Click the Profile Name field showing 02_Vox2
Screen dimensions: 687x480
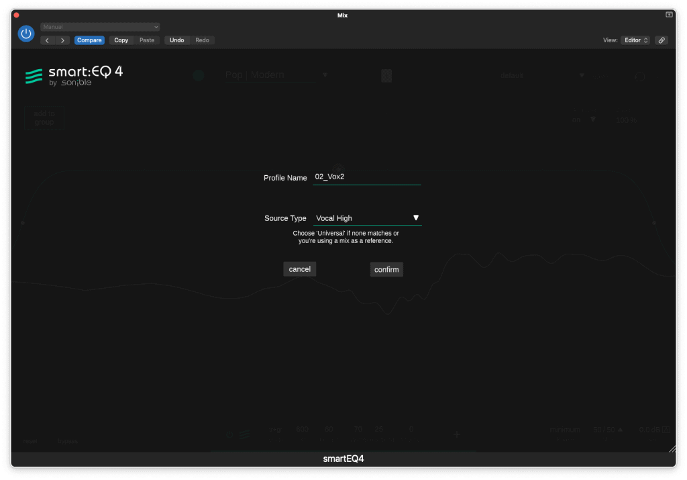point(366,177)
